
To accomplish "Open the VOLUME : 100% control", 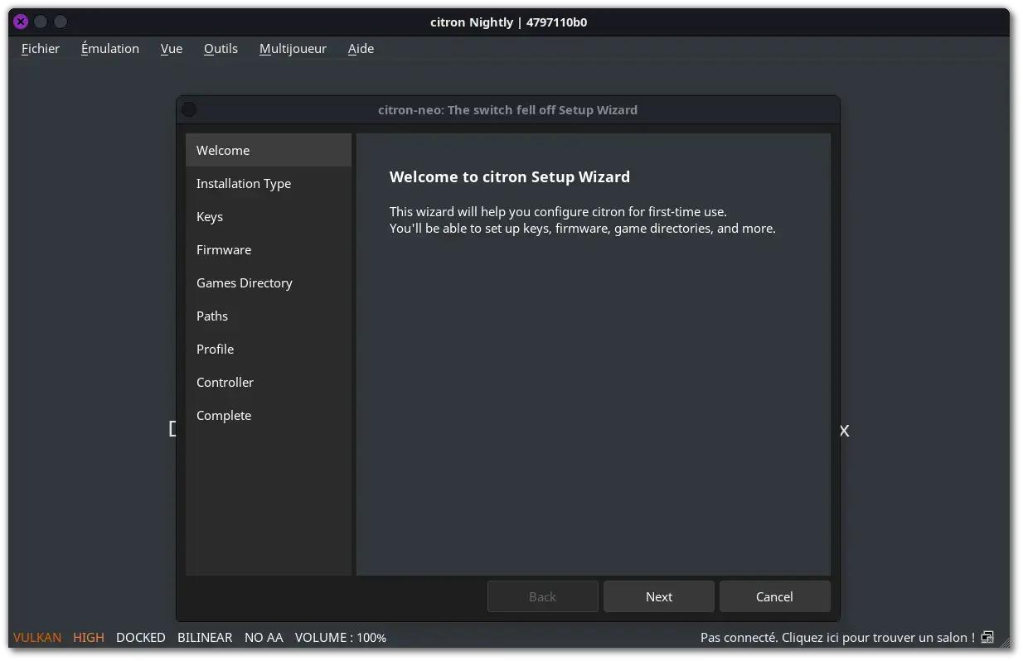I will [341, 637].
